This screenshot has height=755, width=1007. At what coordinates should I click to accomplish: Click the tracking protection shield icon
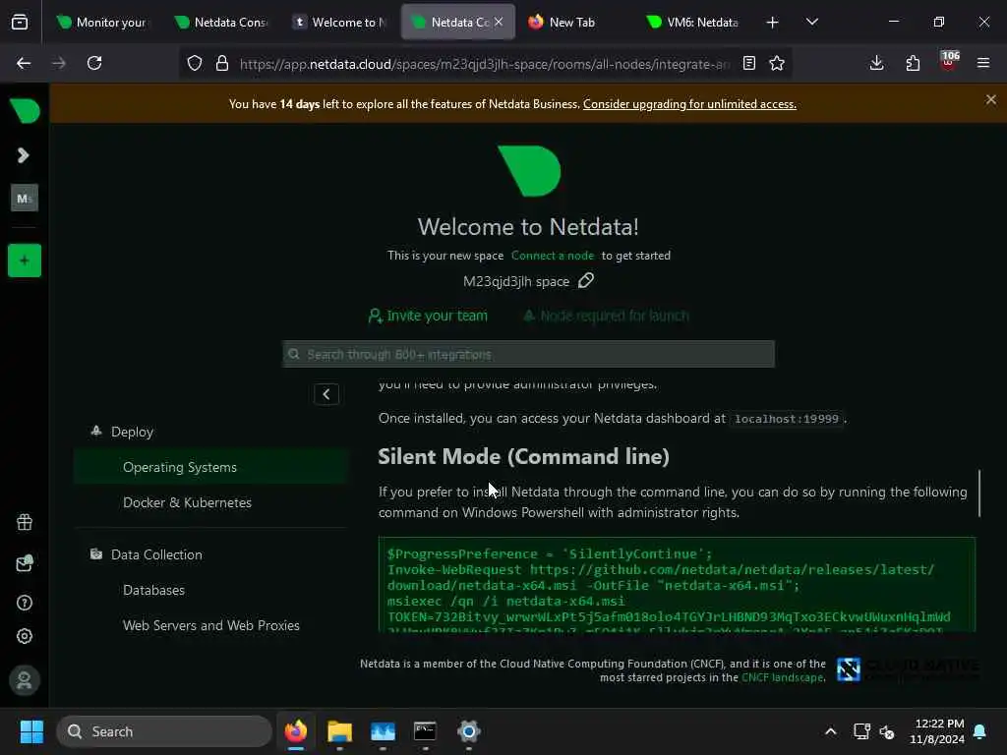pos(195,63)
